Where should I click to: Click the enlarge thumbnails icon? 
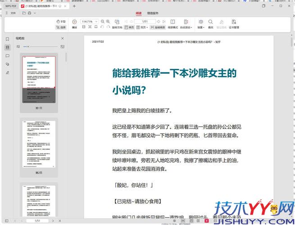[63, 46]
